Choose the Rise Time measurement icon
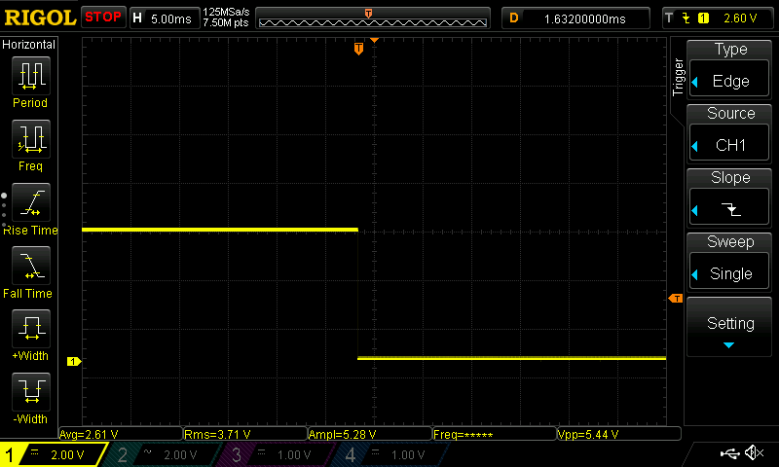779x467 pixels. [x=30, y=203]
